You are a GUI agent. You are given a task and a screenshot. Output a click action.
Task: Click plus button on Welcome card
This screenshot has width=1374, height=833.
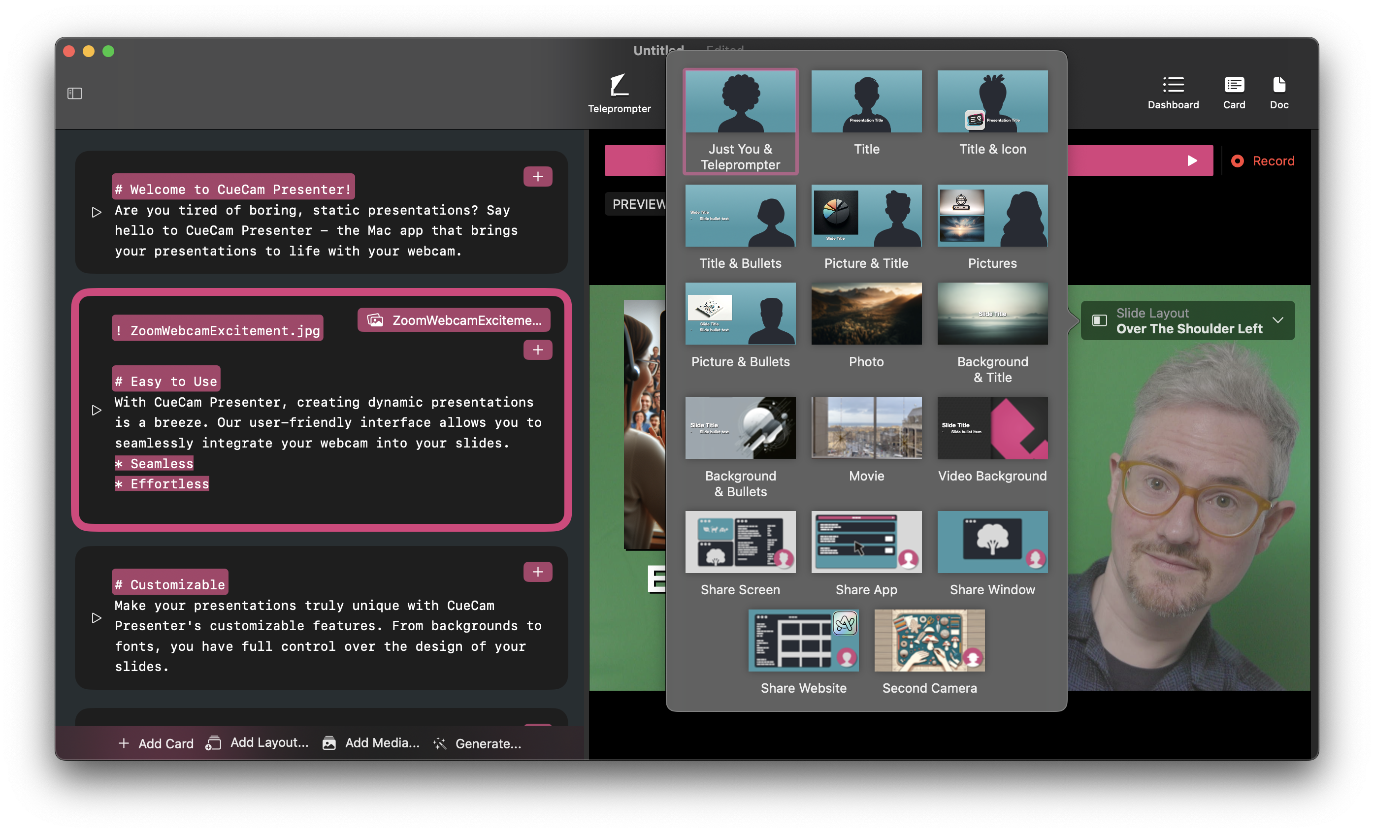click(538, 176)
